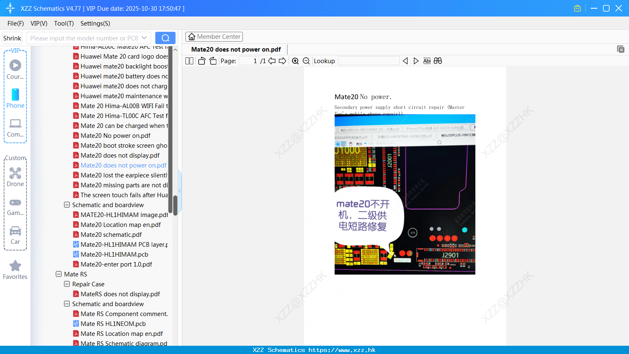Open Mate20 boot stroke screen ghost file
The width and height of the screenshot is (629, 354).
point(124,145)
